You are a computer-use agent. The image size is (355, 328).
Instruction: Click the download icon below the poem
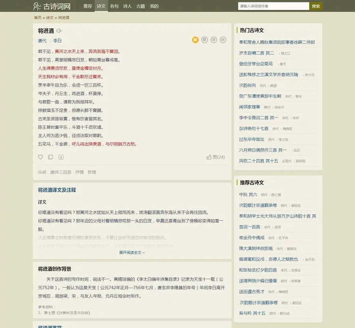pos(61,157)
